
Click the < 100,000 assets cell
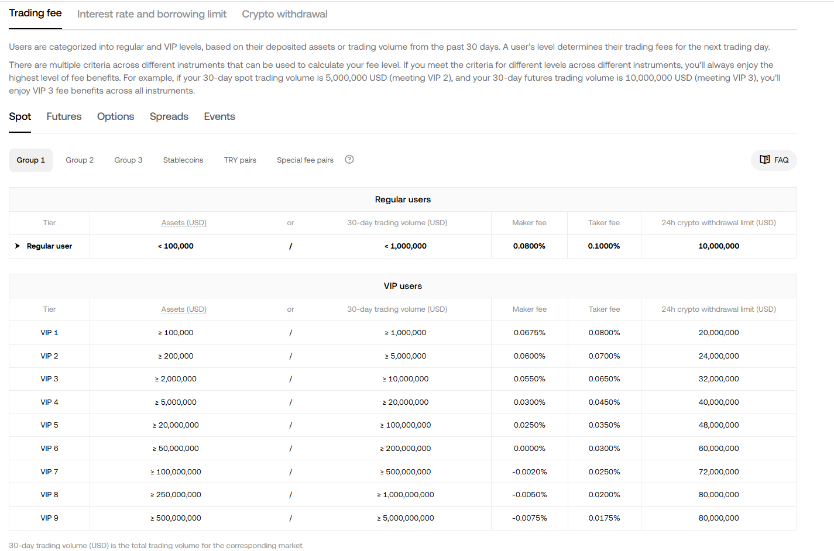click(176, 246)
